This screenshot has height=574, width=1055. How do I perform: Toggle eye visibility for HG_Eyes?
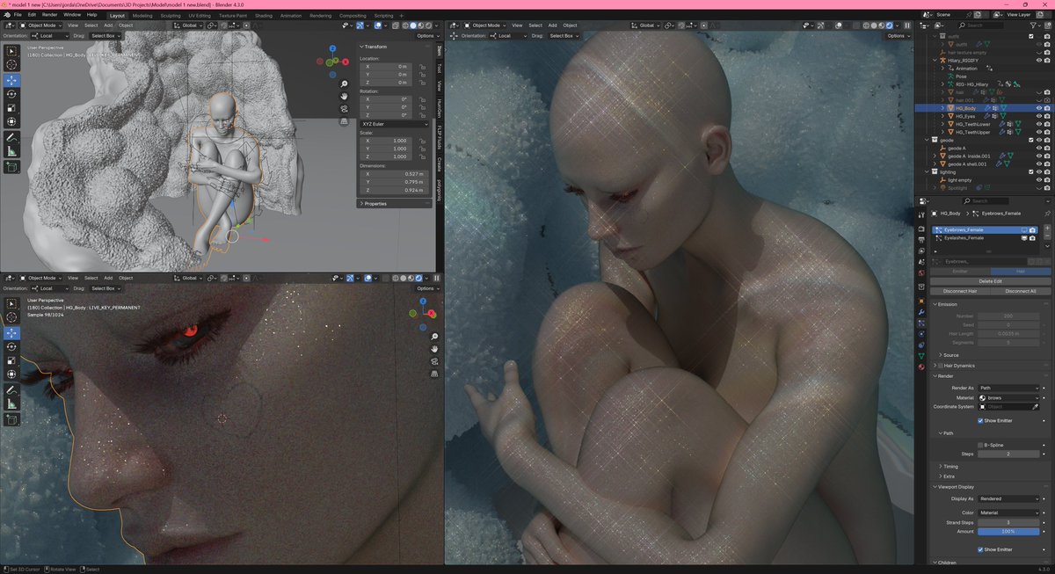click(x=1038, y=116)
